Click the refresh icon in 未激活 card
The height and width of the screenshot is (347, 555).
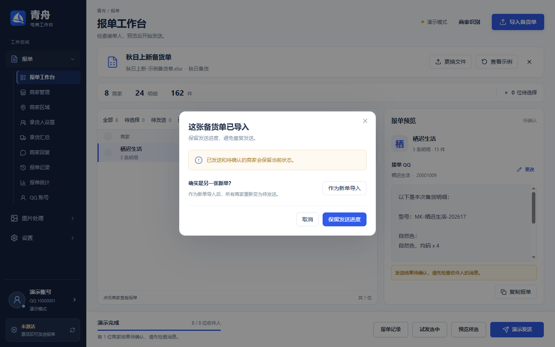point(72,330)
